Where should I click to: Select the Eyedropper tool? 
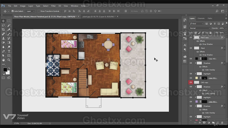pos(9,29)
